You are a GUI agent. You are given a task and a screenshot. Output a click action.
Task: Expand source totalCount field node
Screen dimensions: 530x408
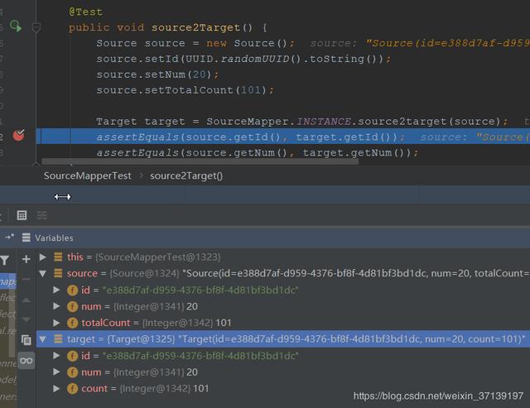tap(56, 323)
